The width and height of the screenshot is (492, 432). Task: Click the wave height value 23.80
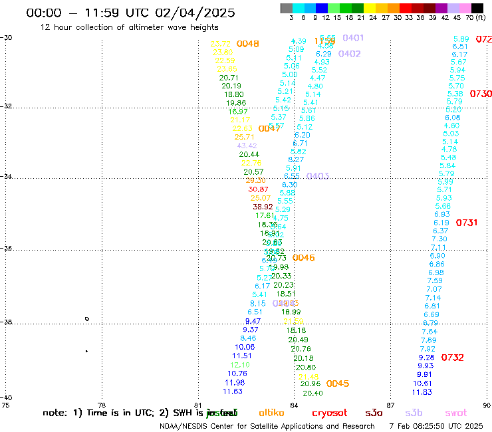[223, 52]
